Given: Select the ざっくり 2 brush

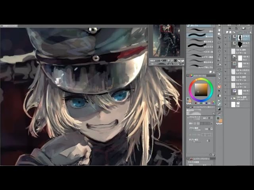Looking at the screenshot, I should (x=200, y=46).
